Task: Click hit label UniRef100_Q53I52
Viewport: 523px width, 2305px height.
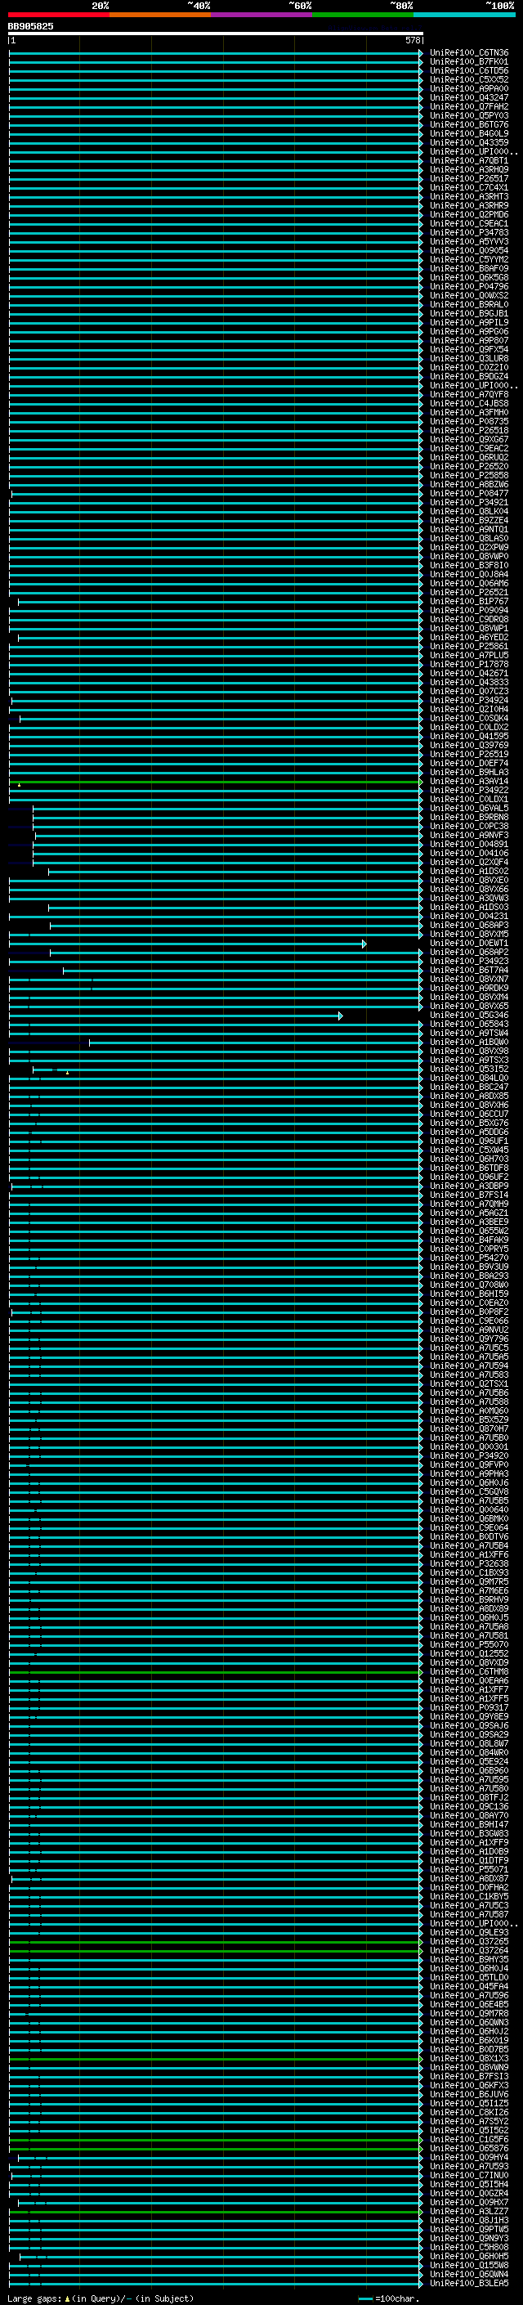Action: [x=469, y=1070]
